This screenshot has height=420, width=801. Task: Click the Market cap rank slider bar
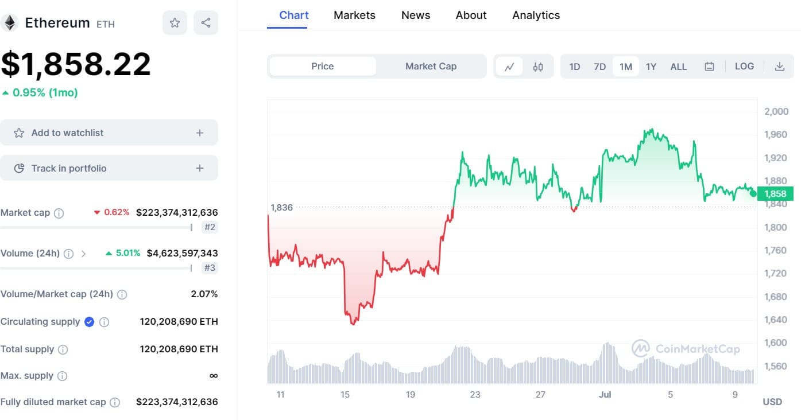point(96,227)
